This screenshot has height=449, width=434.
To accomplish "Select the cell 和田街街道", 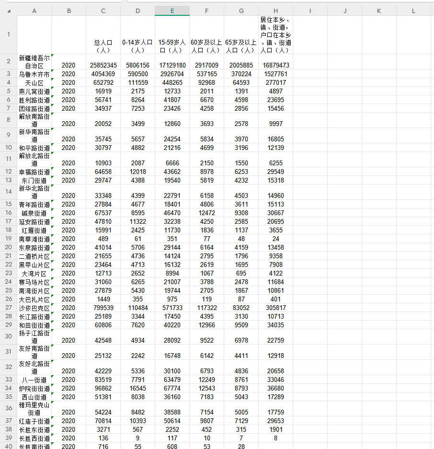I will 34,325.
